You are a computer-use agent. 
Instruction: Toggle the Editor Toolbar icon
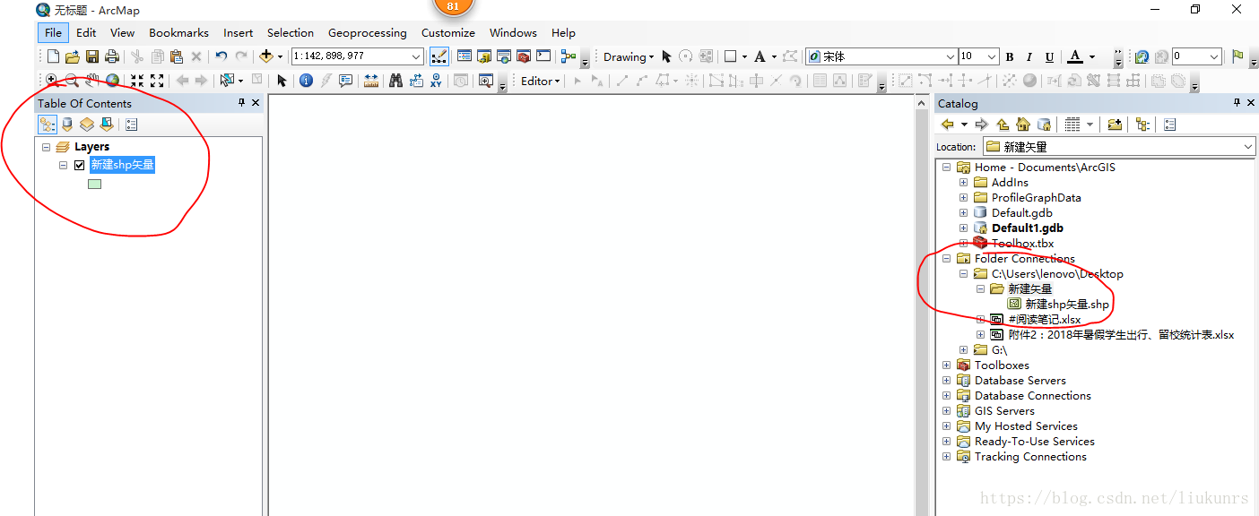point(439,56)
